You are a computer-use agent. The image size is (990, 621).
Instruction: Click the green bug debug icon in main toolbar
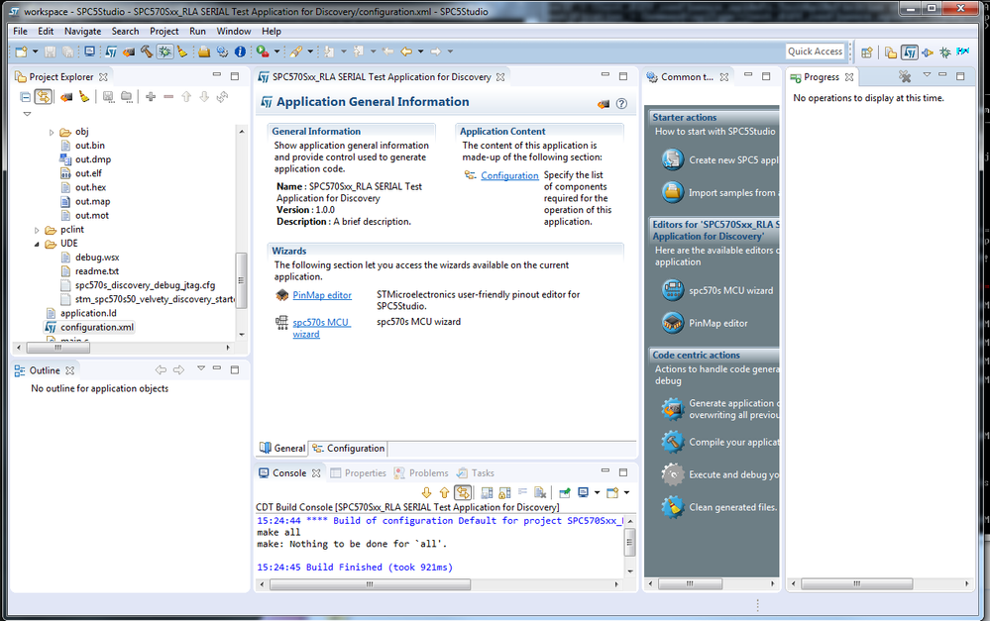tap(165, 52)
